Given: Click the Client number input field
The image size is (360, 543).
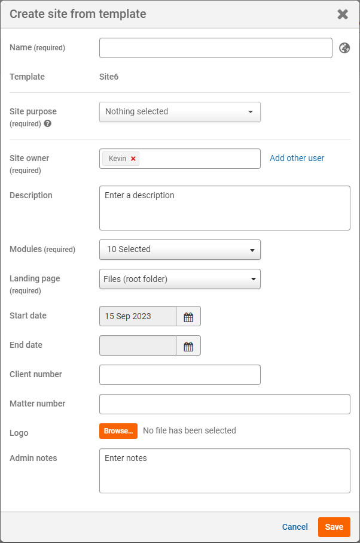Looking at the screenshot, I should (x=179, y=375).
